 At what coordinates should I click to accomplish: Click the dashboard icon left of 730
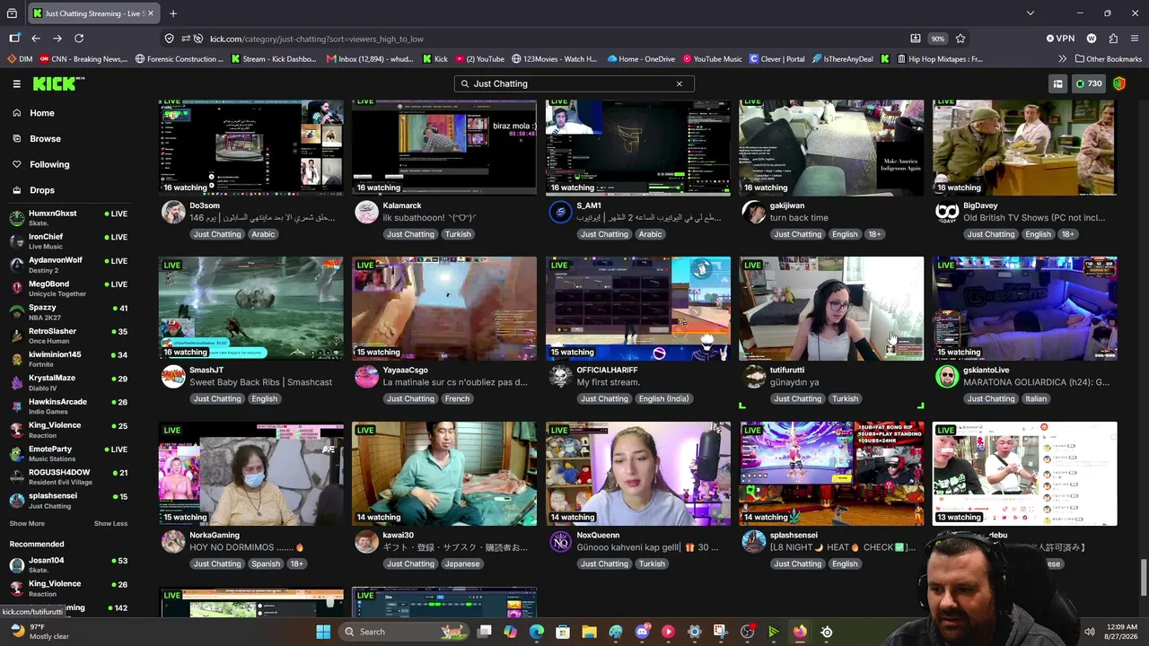[x=1057, y=83]
